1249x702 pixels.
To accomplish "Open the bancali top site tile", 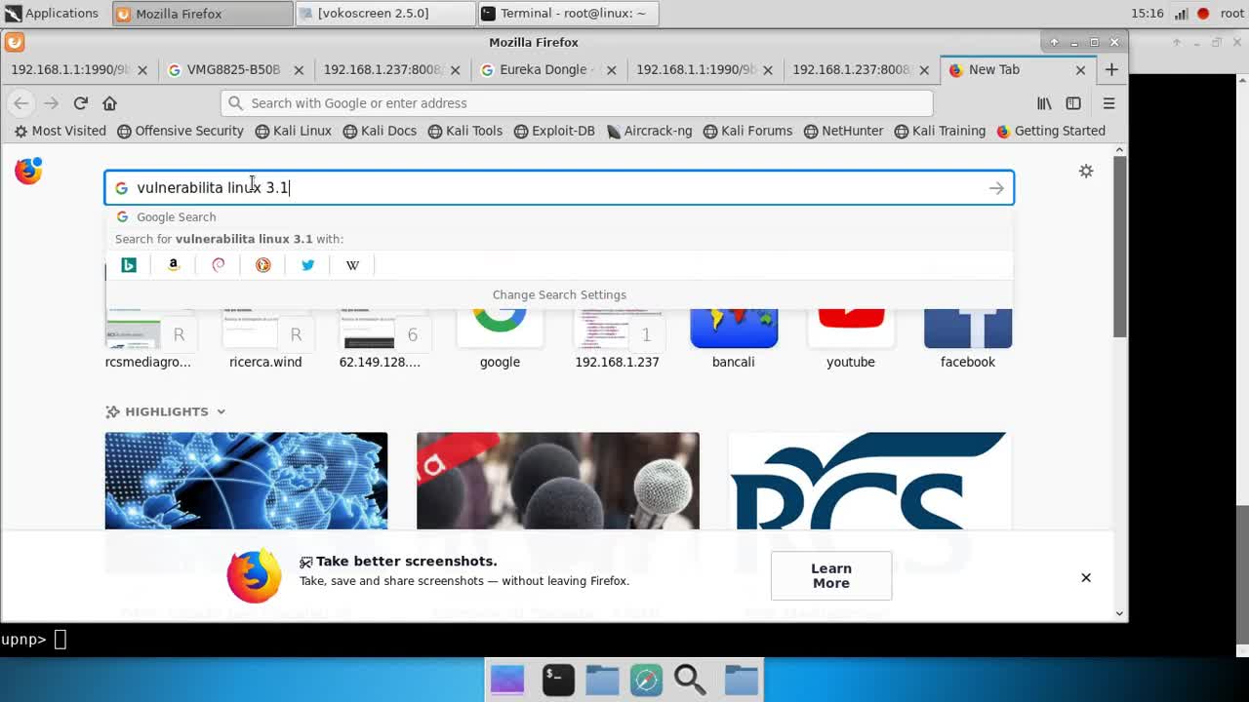I will (734, 339).
